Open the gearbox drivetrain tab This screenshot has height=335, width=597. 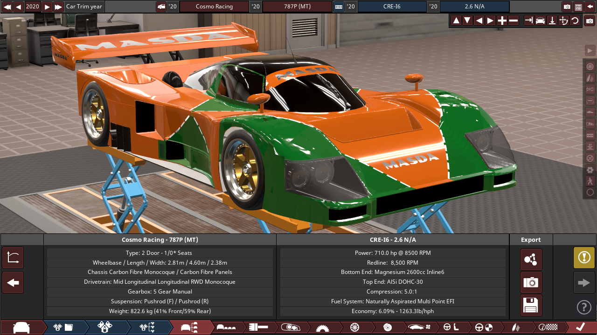pos(322,327)
